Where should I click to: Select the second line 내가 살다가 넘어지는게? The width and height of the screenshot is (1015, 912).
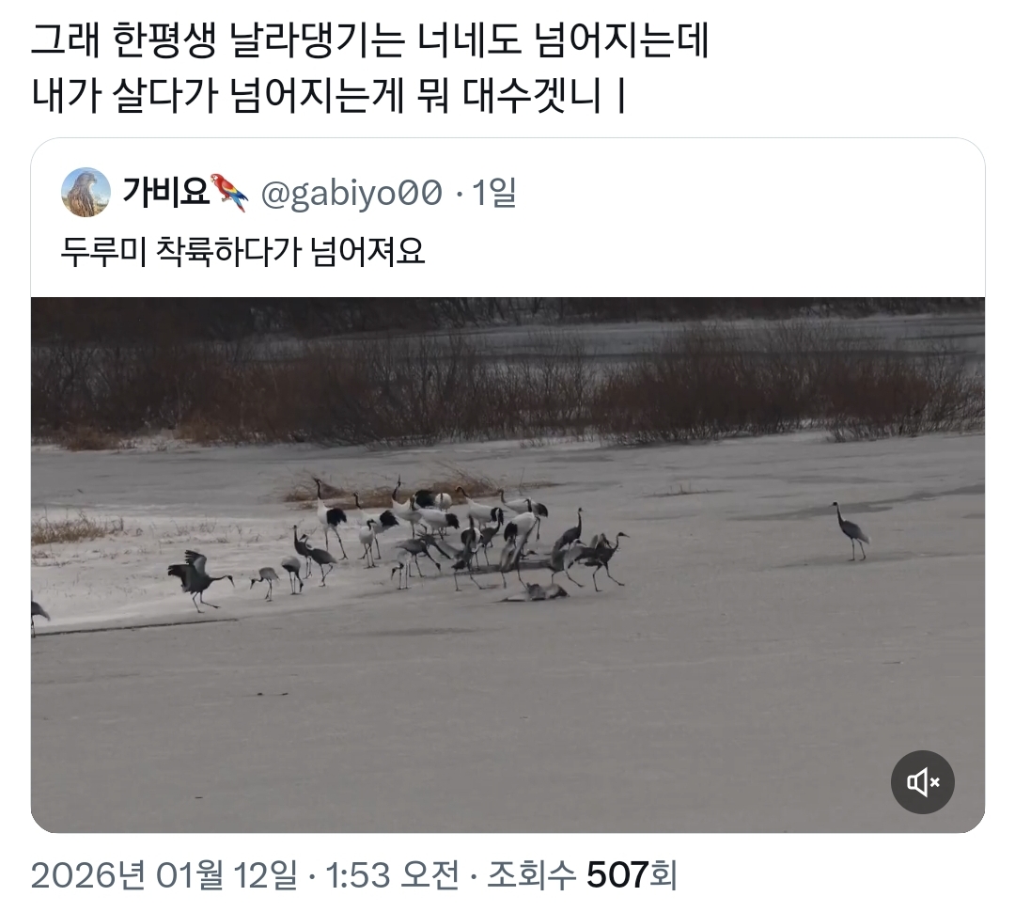coord(217,96)
